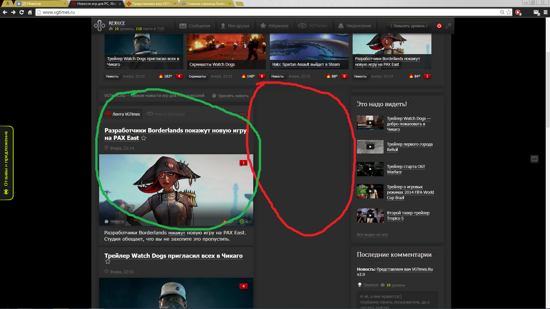Click the red power logout icon
The width and height of the screenshot is (550, 309).
coord(439,26)
